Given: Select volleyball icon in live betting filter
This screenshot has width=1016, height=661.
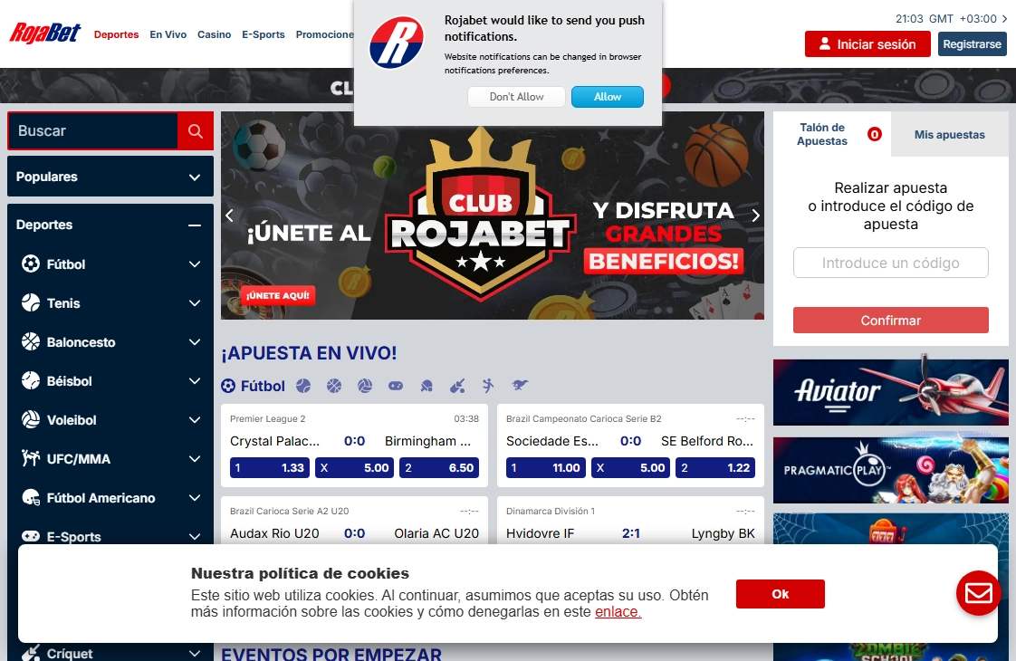Looking at the screenshot, I should [365, 387].
